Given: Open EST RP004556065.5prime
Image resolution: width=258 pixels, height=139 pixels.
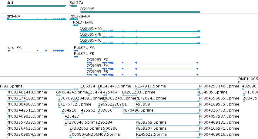Looking at the screenshot, I should (219, 98).
